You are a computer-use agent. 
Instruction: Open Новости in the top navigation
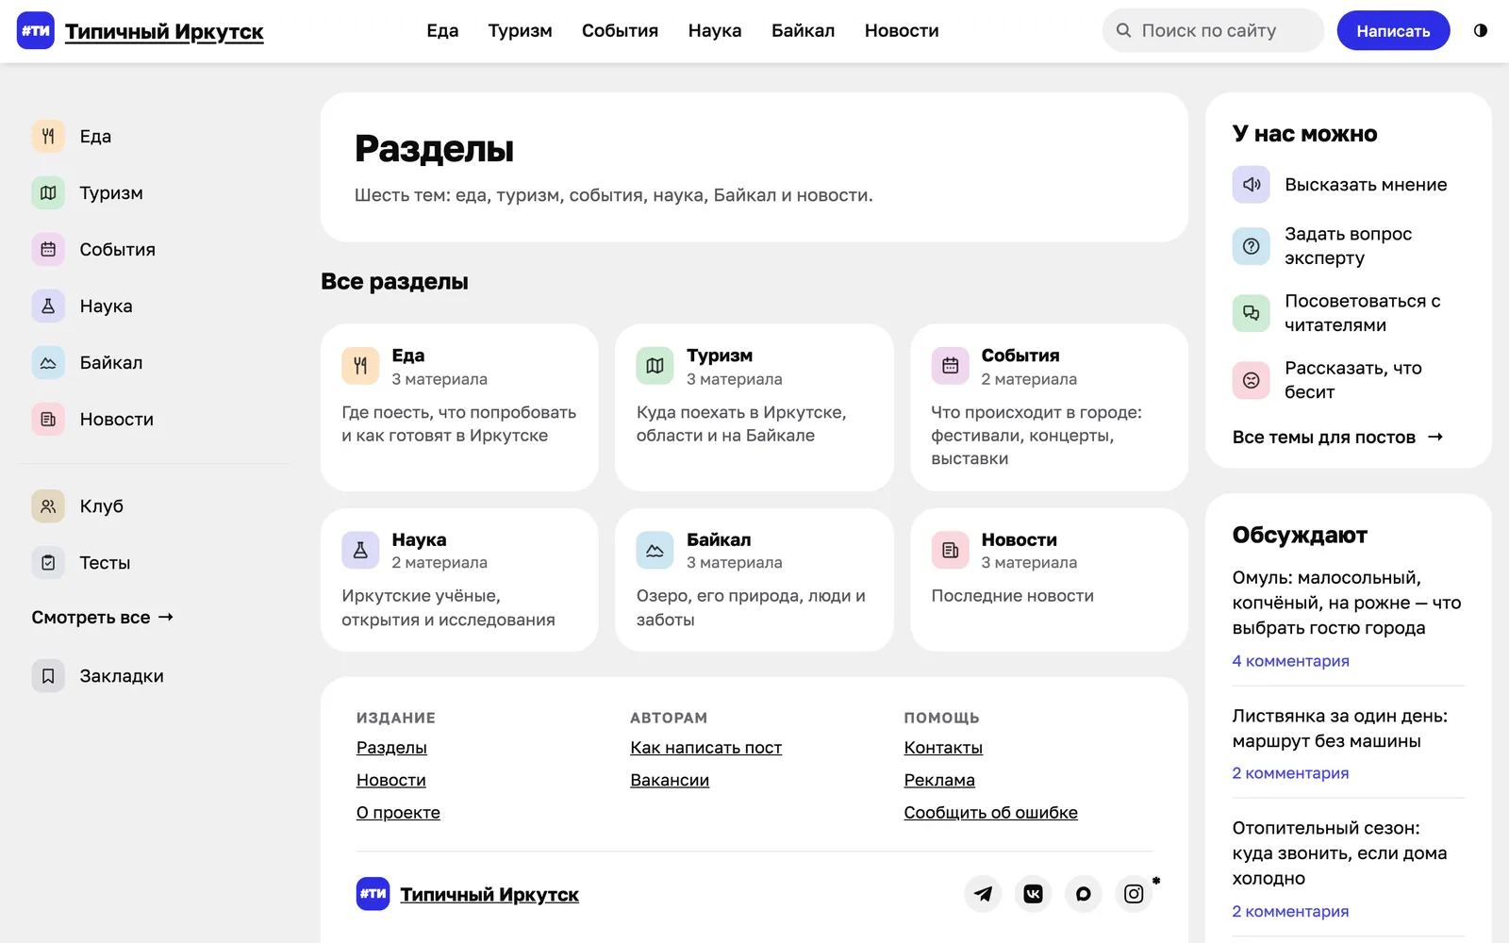902,30
